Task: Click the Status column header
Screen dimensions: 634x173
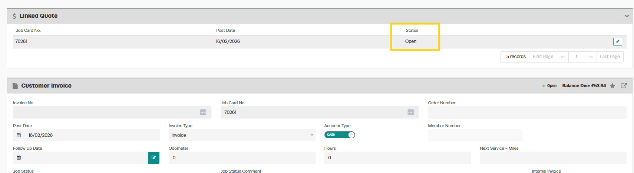Action: click(x=412, y=30)
